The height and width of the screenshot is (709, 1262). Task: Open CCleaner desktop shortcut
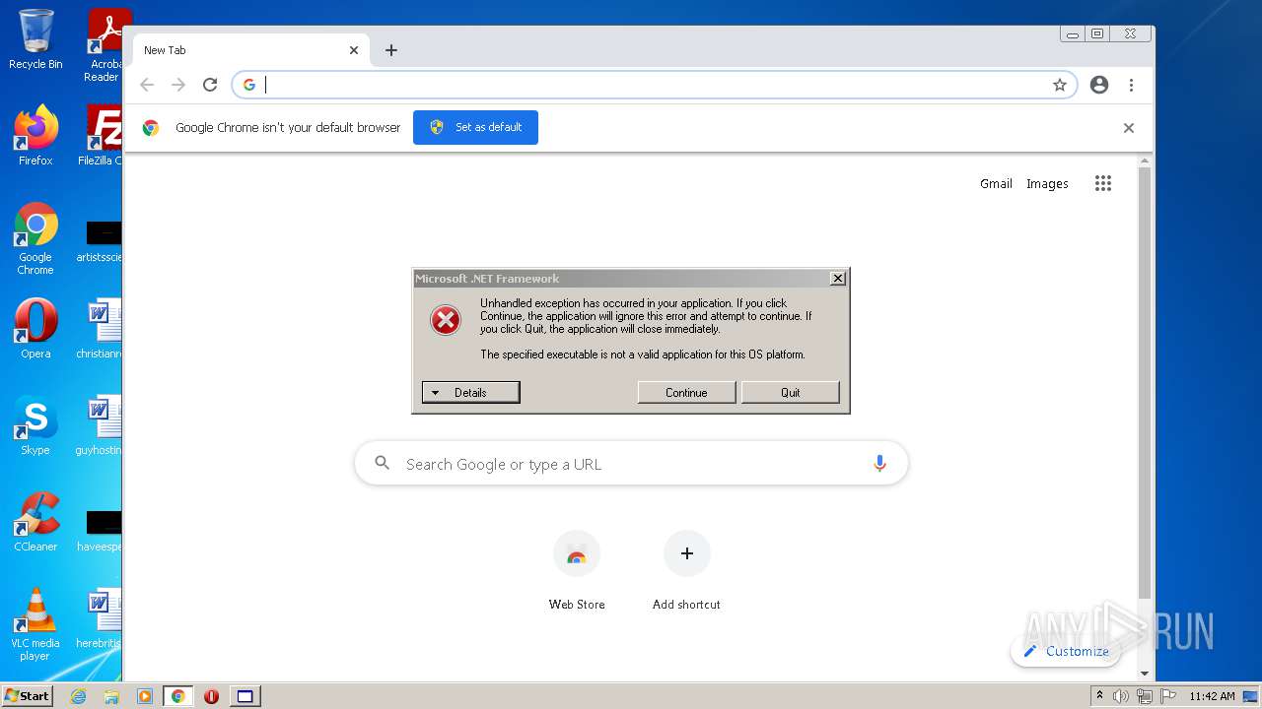click(35, 522)
